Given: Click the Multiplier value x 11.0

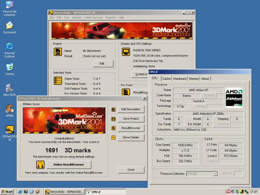Looking at the screenshot, I should pyautogui.click(x=185, y=150).
